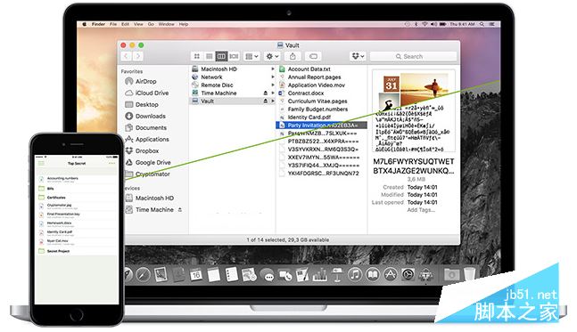Expand Macintosh HD column arrow
The image size is (577, 332).
tap(273, 69)
